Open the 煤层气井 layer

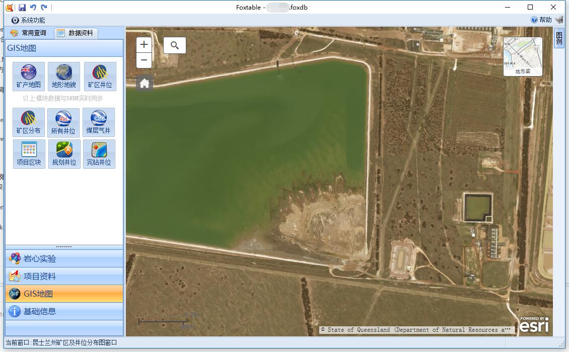pyautogui.click(x=99, y=122)
